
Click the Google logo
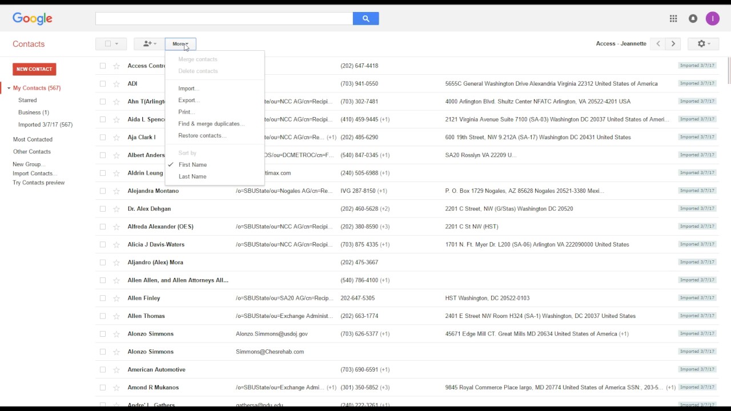[33, 19]
